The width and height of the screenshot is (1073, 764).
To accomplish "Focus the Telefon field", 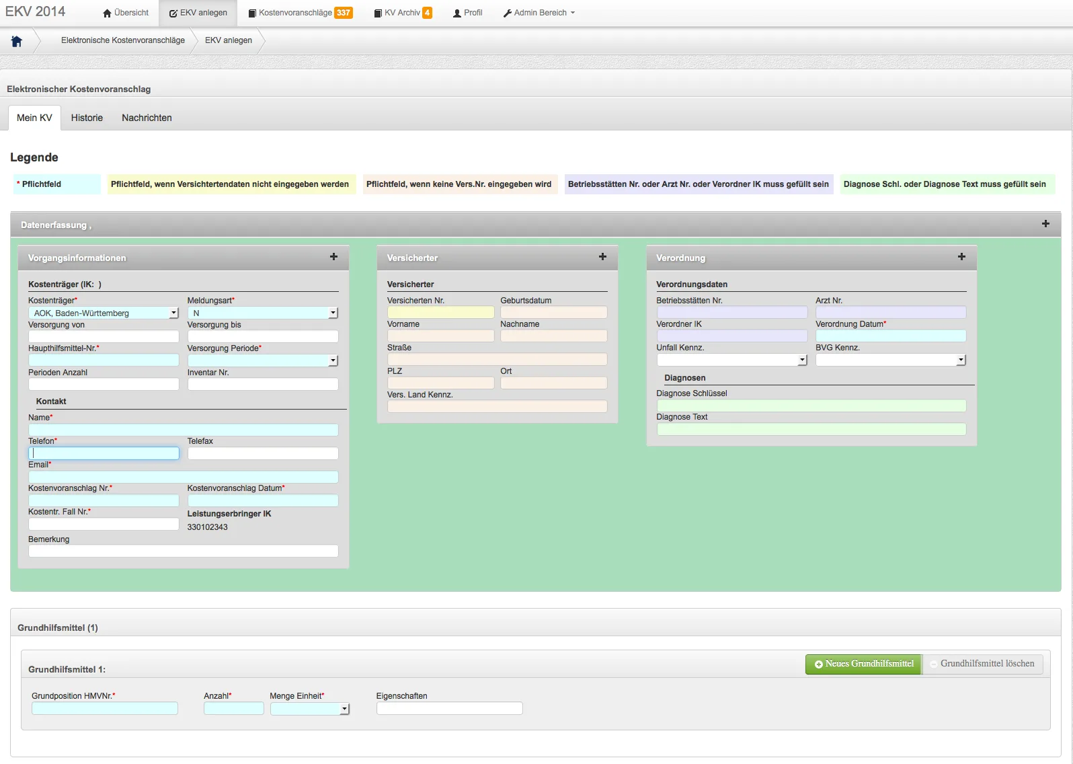I will point(104,453).
